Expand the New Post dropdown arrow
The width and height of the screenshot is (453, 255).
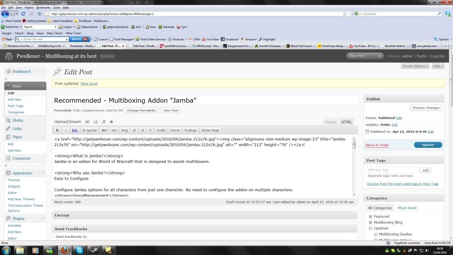(x=379, y=56)
